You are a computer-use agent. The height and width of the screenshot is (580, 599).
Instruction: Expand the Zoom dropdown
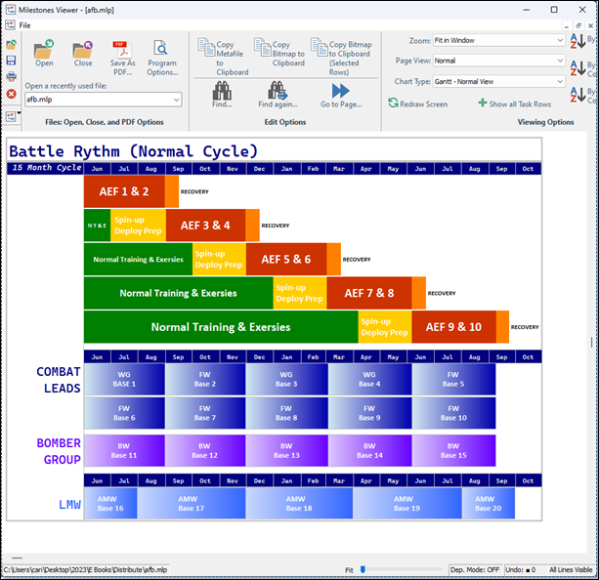559,41
